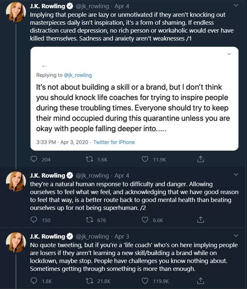Image resolution: width=247 pixels, height=289 pixels.
Task: Like the tweet with 11.9K likes
Action: (x=145, y=159)
